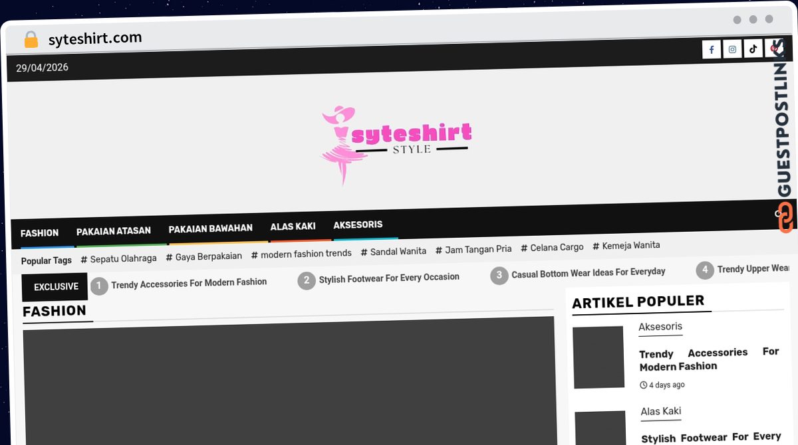
Task: Open the Fashion menu item
Action: [39, 233]
